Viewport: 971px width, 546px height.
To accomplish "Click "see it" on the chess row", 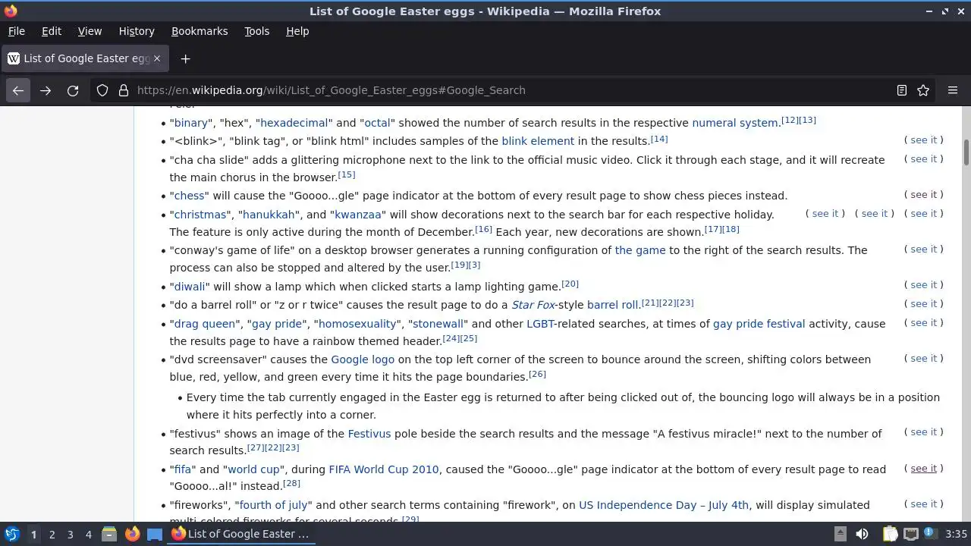I will point(923,195).
